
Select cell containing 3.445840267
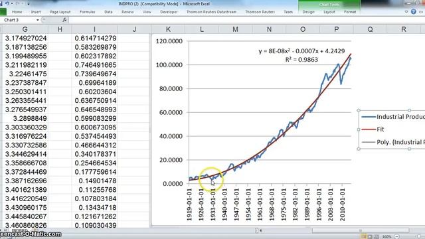(x=25, y=216)
